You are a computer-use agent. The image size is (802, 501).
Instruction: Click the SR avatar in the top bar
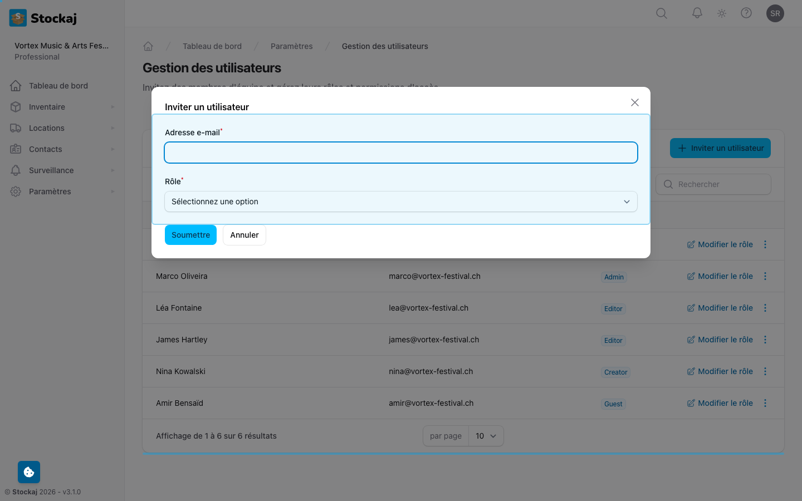pyautogui.click(x=775, y=13)
